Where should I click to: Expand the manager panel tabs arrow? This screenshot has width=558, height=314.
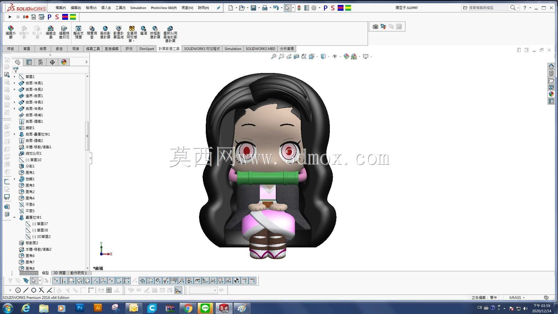[x=86, y=62]
